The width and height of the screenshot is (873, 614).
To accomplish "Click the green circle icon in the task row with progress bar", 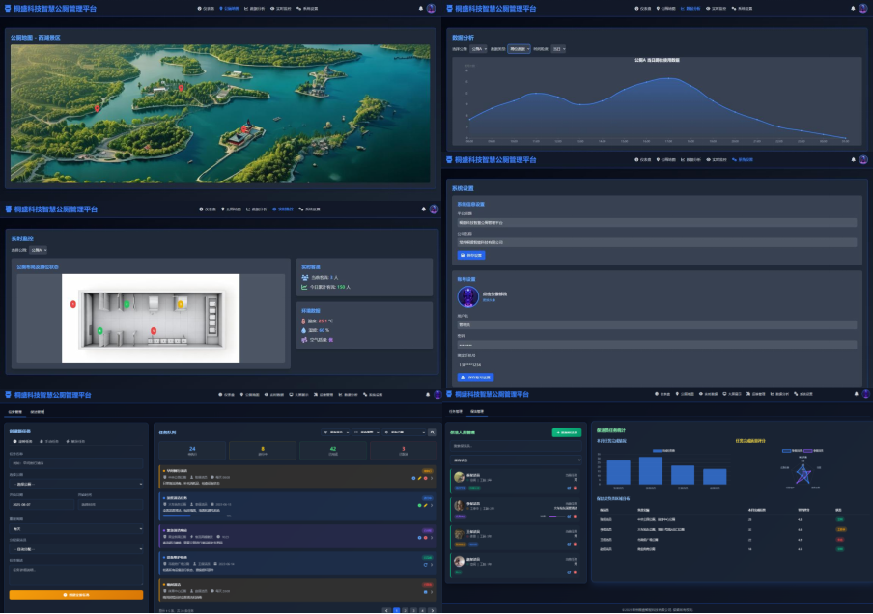I will coord(420,506).
